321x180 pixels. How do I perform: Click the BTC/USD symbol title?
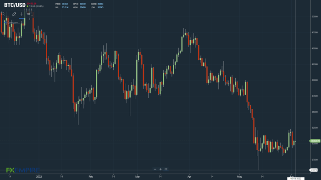[x=15, y=5]
